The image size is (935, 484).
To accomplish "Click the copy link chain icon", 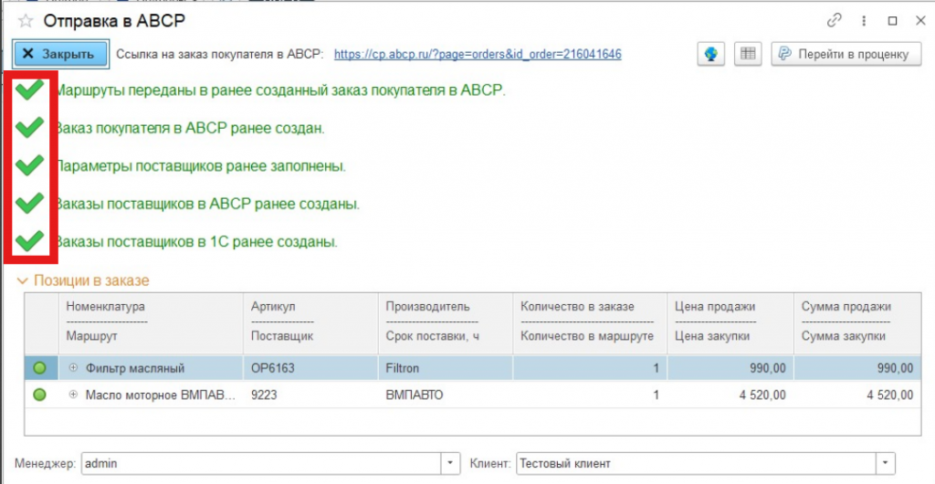I will 834,20.
